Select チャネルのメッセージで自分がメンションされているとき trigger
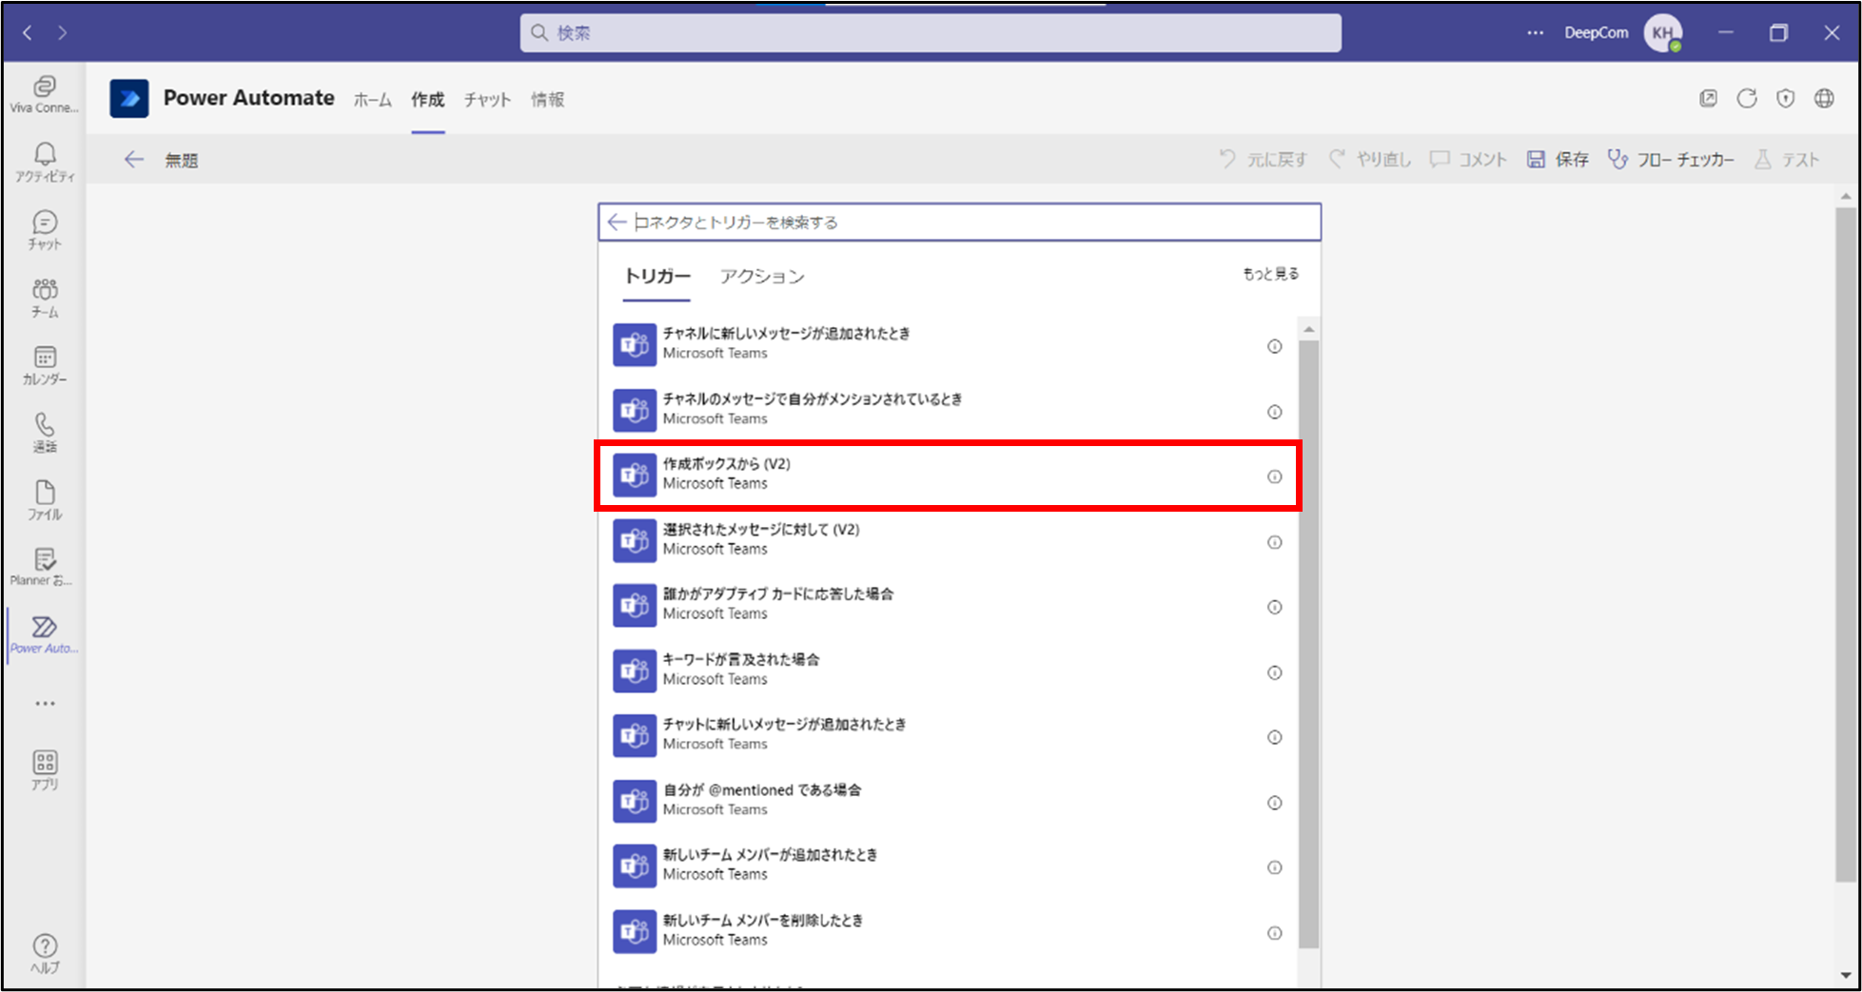Screen dimensions: 1862x992 948,409
